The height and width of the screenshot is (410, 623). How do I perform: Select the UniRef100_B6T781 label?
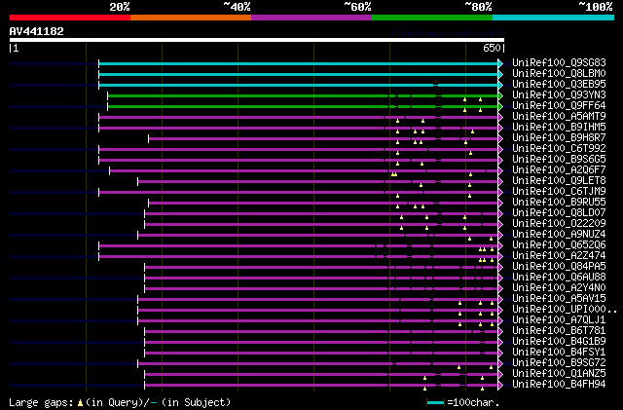point(559,331)
